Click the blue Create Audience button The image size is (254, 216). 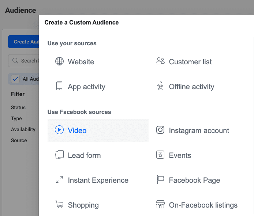pyautogui.click(x=23, y=42)
